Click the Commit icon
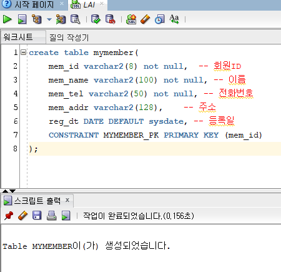281x272 pixels. pos(96,19)
